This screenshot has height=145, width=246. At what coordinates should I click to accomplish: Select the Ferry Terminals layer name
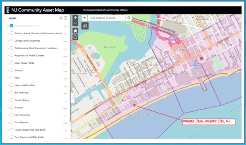point(22,115)
